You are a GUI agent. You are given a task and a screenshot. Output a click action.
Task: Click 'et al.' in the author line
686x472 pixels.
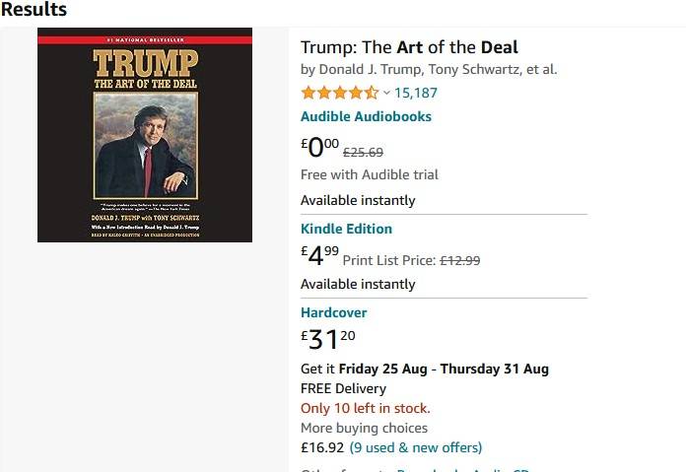(x=542, y=69)
